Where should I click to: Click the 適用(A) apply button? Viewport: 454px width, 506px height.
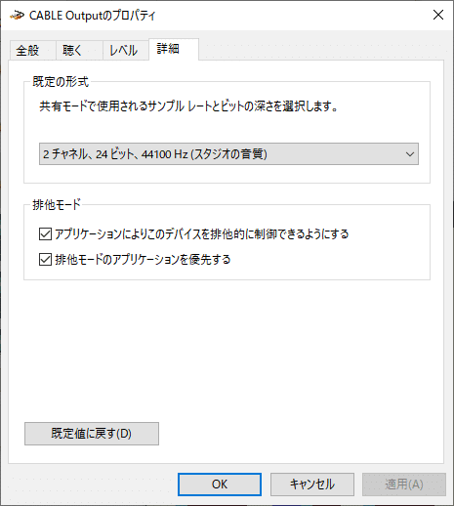click(404, 485)
